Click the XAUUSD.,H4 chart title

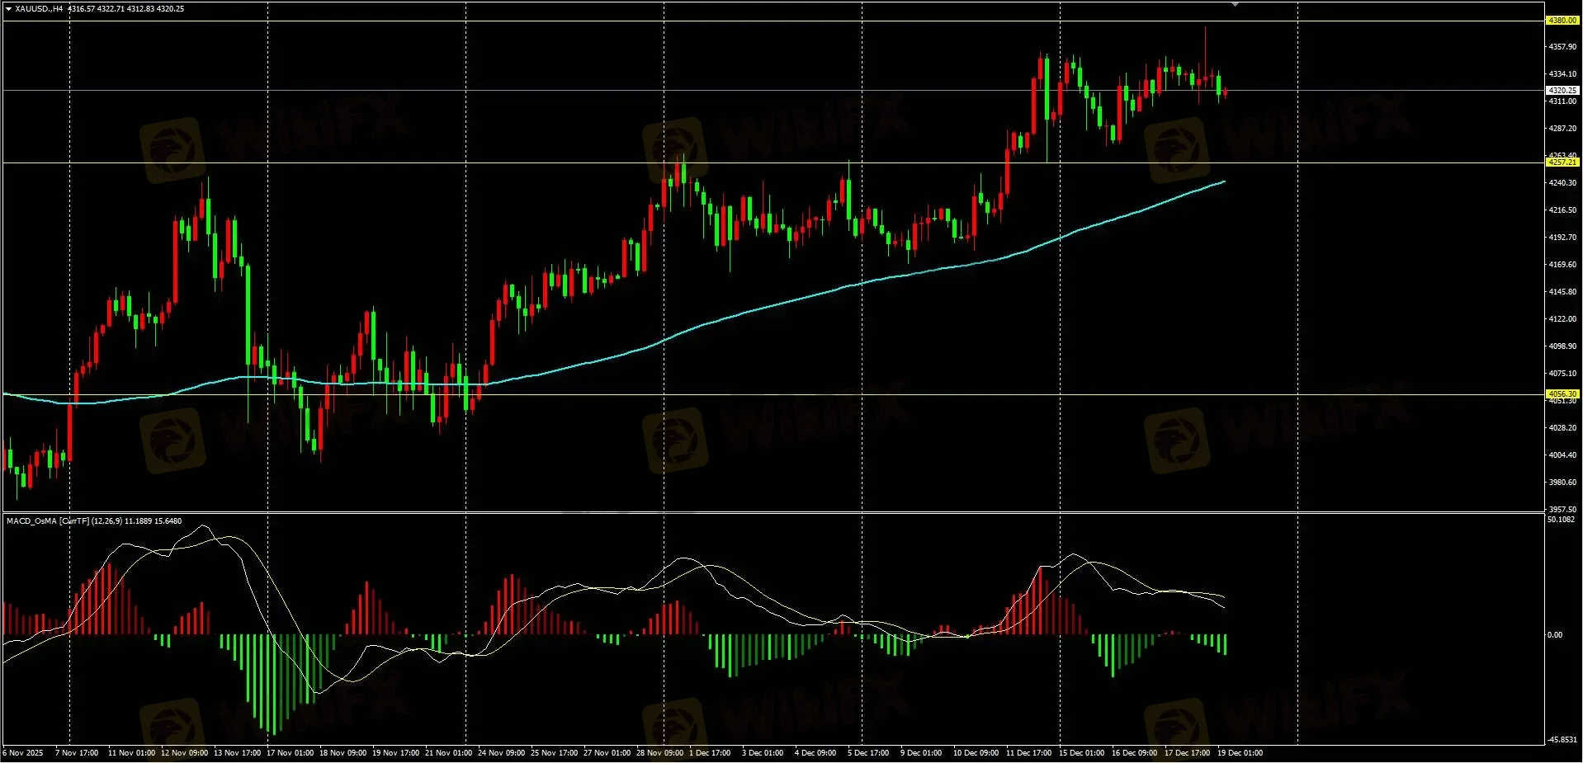39,9
